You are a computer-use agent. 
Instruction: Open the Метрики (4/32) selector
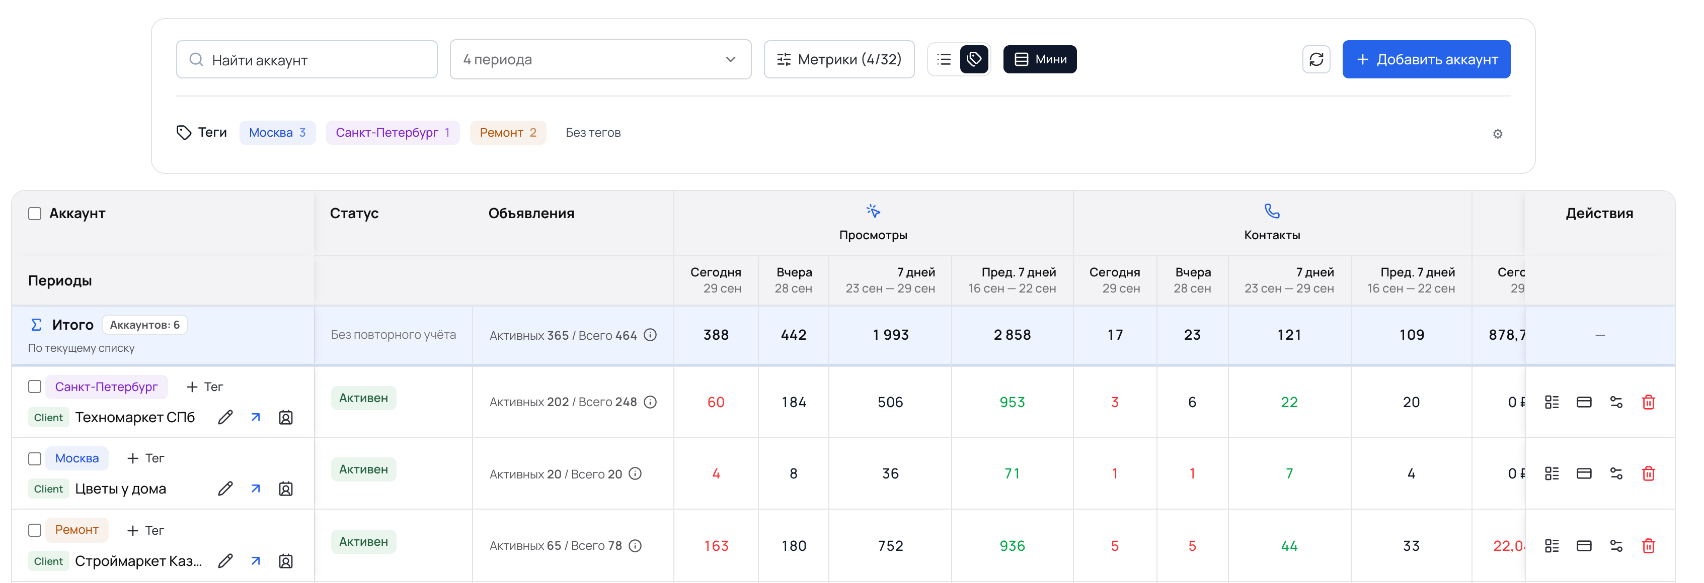pyautogui.click(x=839, y=59)
